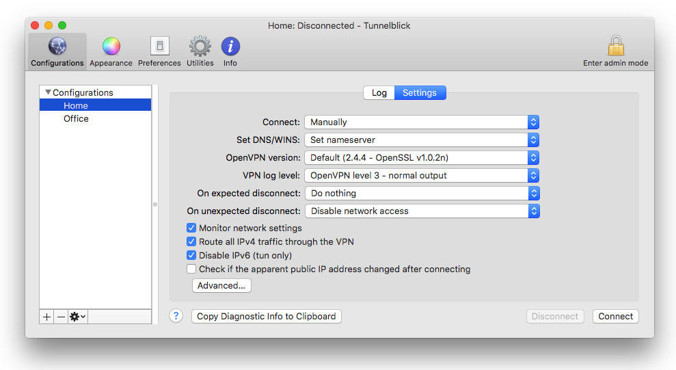Open the gear actions menu below list
Viewport: 676px width, 370px height.
[x=78, y=317]
